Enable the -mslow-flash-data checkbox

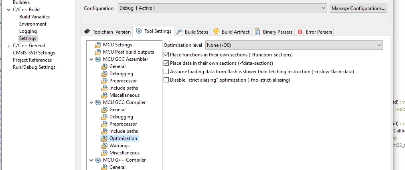(166, 72)
